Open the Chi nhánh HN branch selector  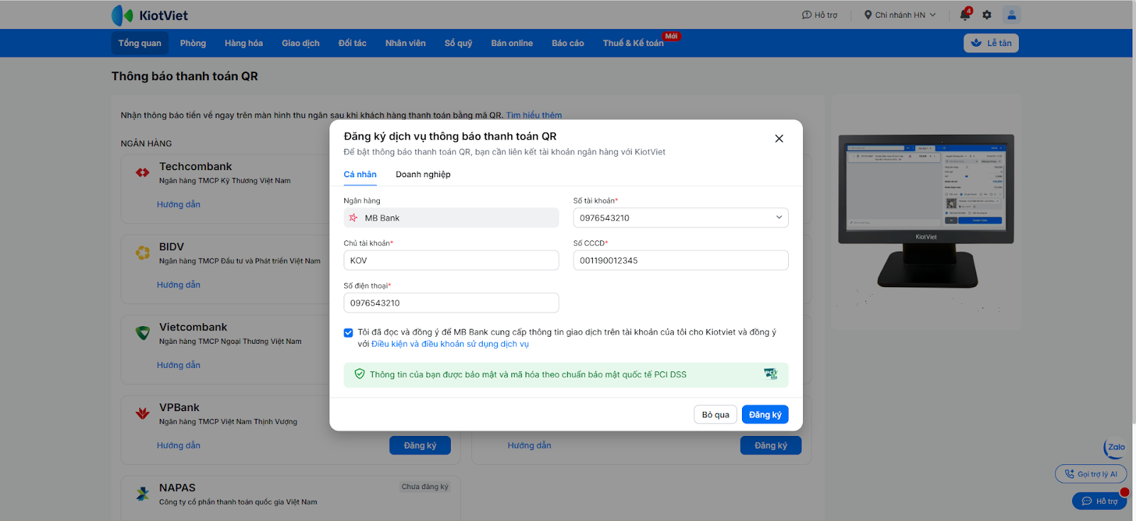[900, 15]
